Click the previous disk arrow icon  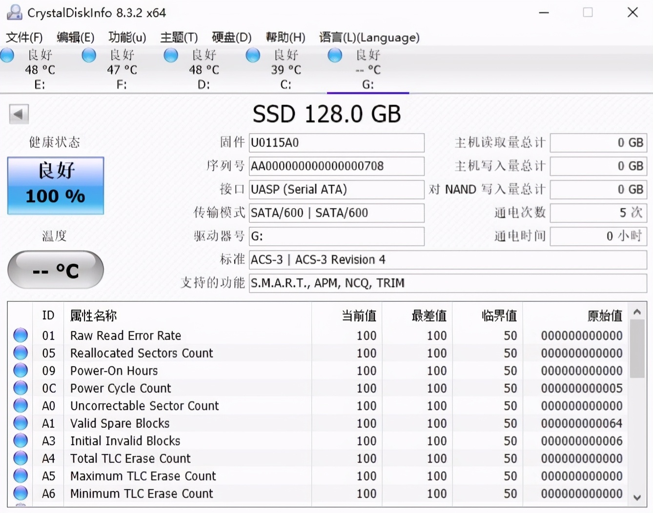19,115
